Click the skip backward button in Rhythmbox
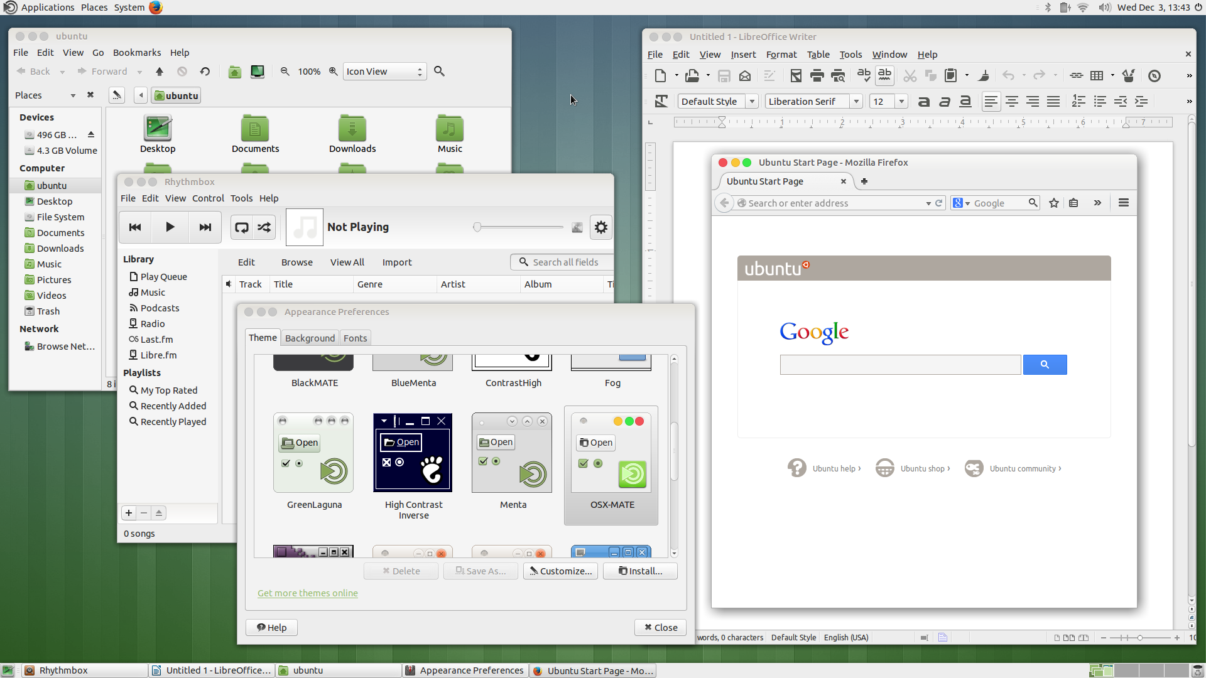This screenshot has height=678, width=1206. coord(134,226)
